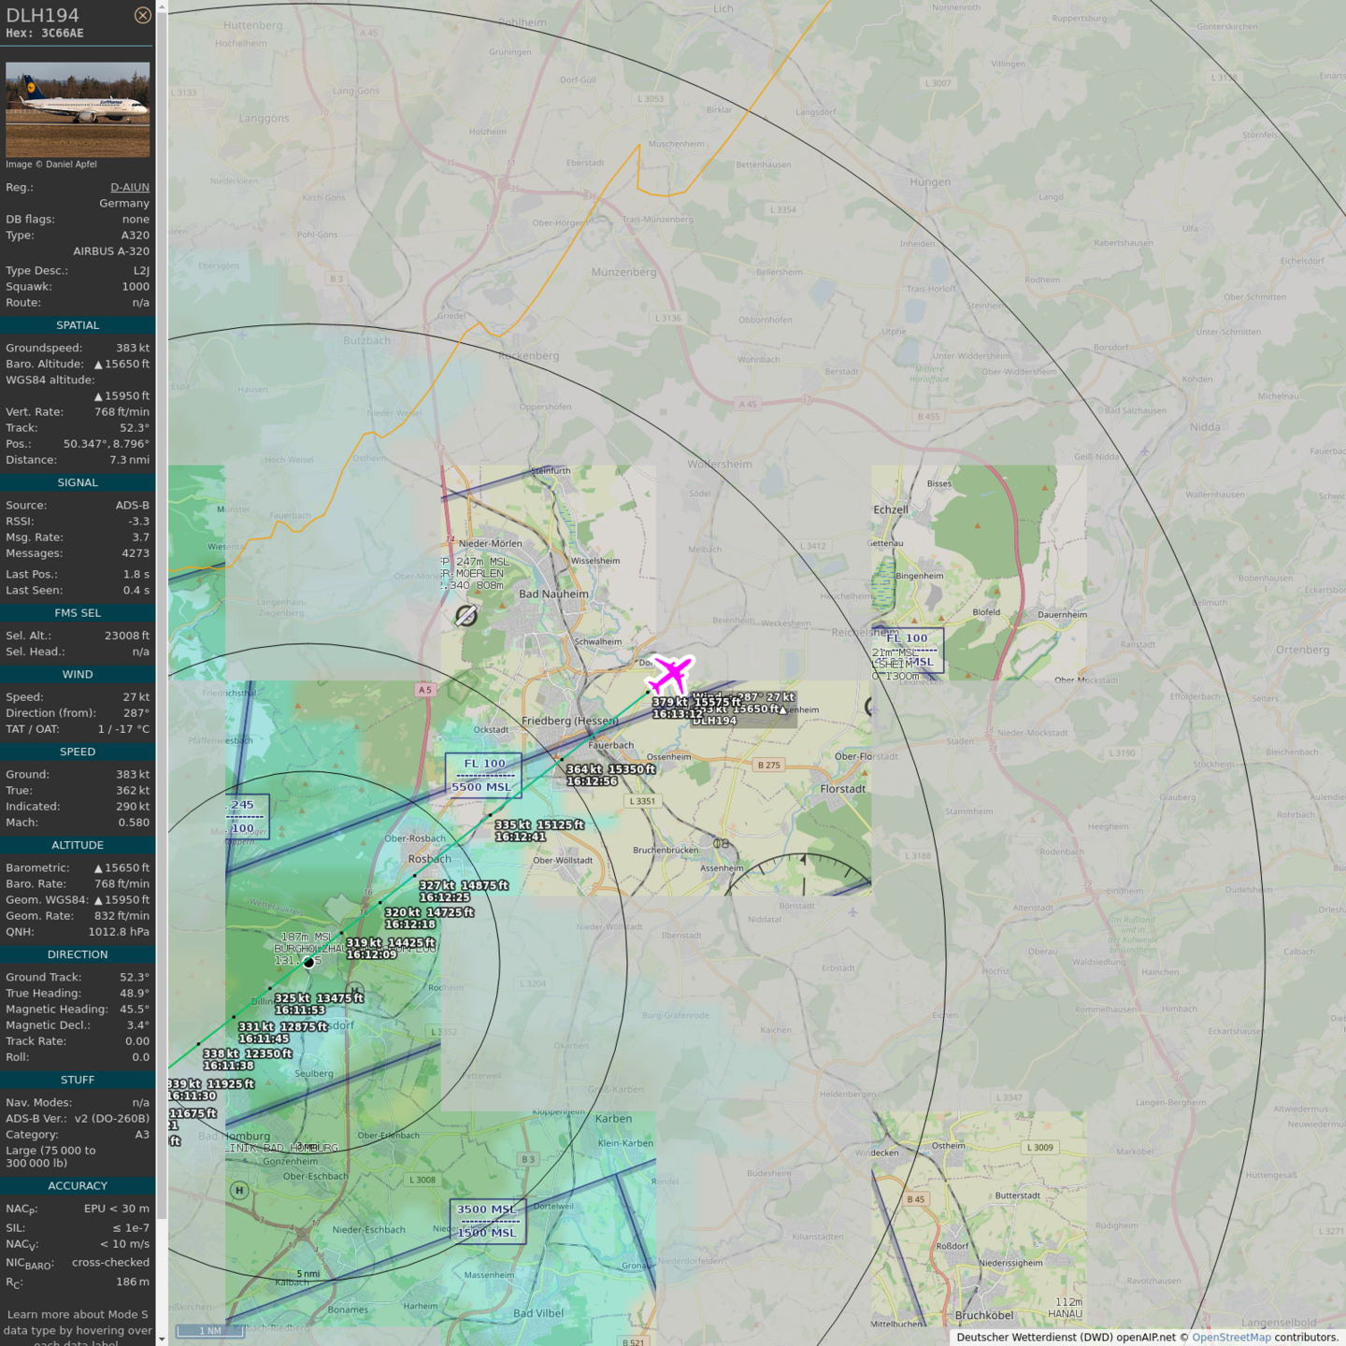Click the heliport H icon near Ober-Eschbach

[x=239, y=1190]
